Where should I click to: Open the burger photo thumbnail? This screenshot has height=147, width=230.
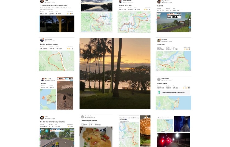click(x=145, y=131)
